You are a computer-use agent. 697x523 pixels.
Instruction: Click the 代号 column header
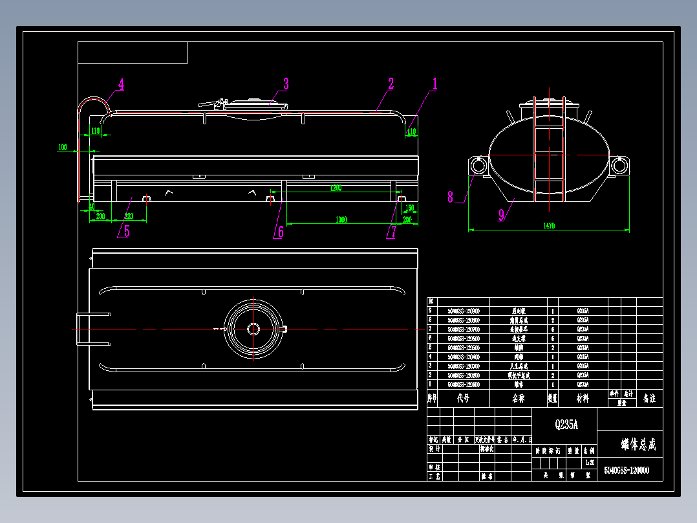(463, 398)
